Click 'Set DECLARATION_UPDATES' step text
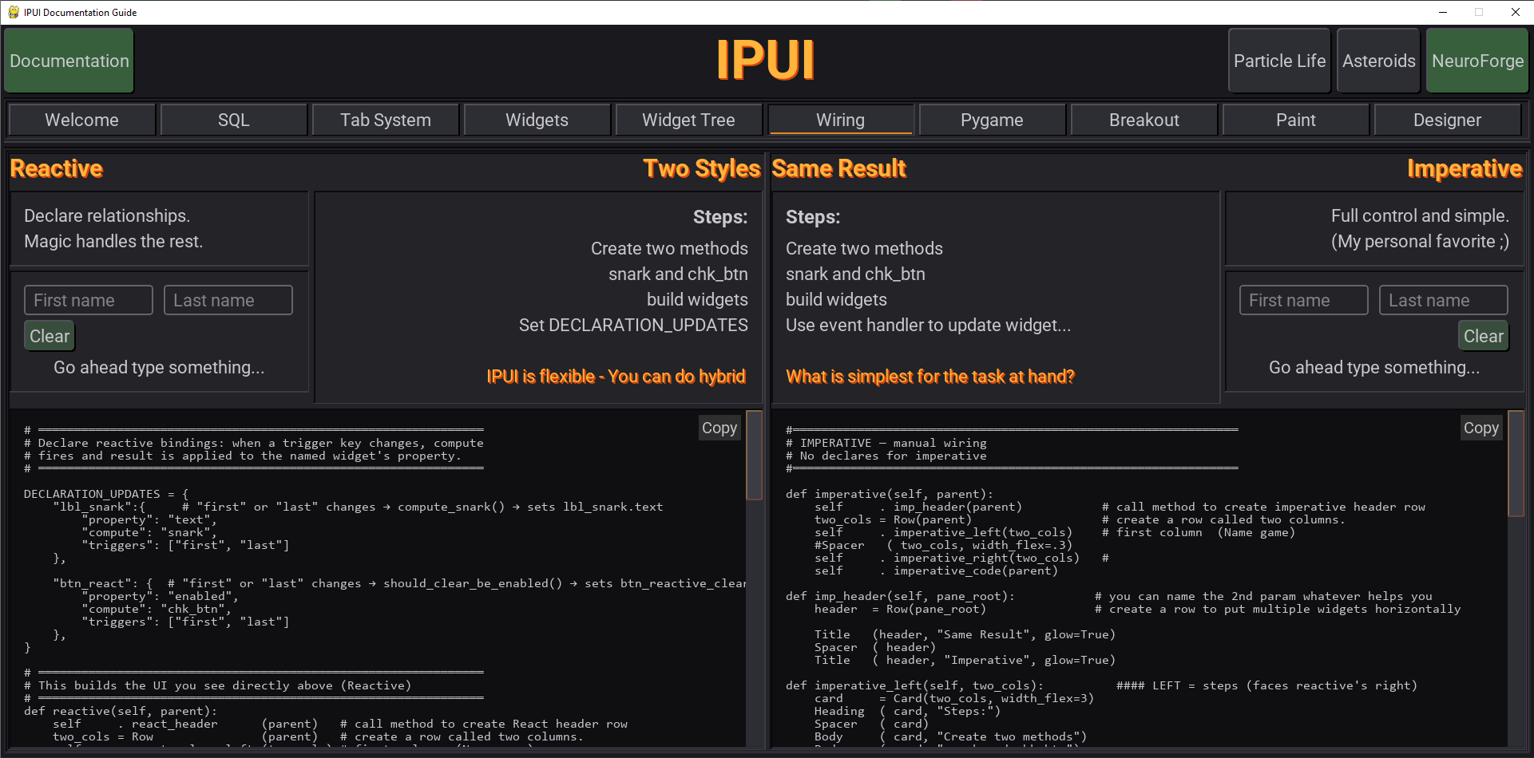 point(633,325)
